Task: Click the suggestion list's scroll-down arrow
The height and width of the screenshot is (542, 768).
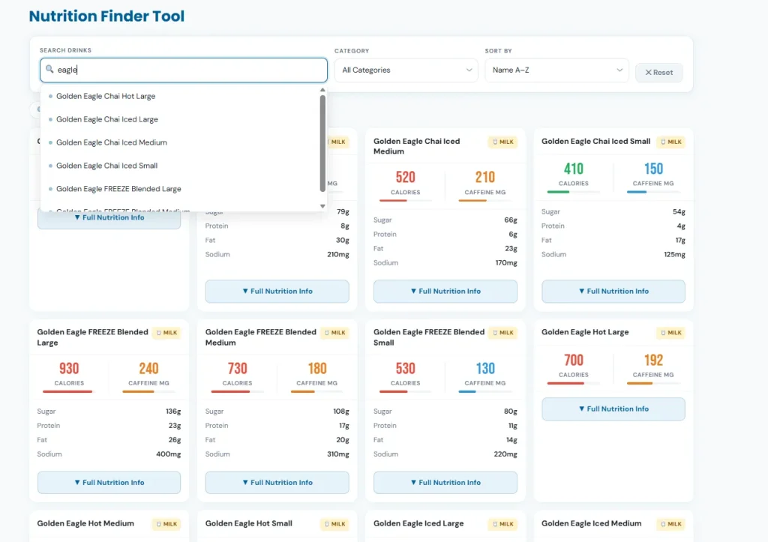Action: point(323,206)
